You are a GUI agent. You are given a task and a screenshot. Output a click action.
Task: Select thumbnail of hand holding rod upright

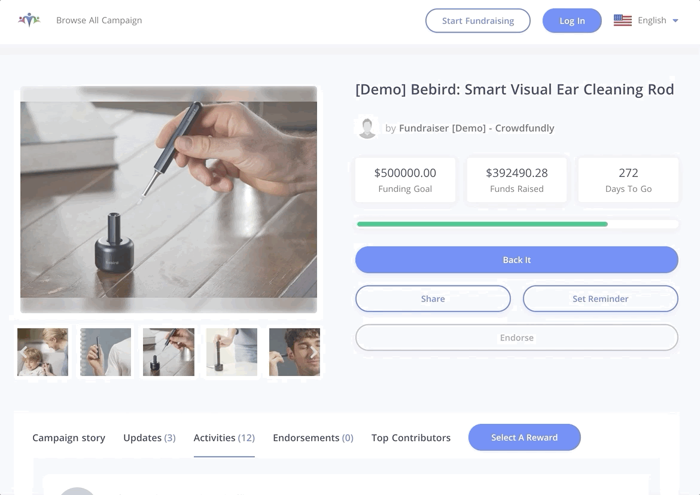click(106, 352)
